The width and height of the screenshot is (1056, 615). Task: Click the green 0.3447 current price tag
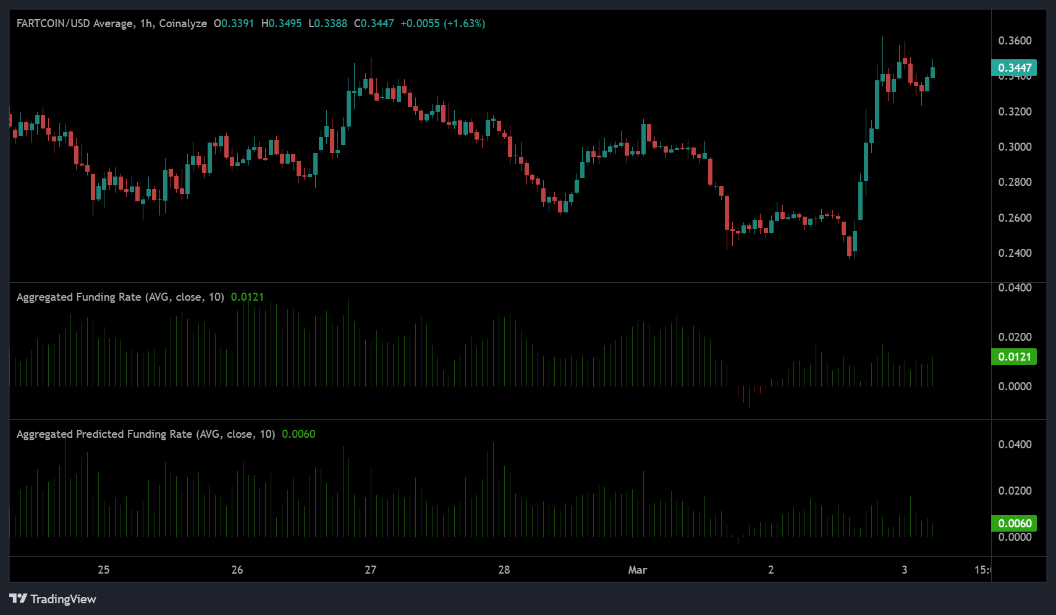(1014, 67)
